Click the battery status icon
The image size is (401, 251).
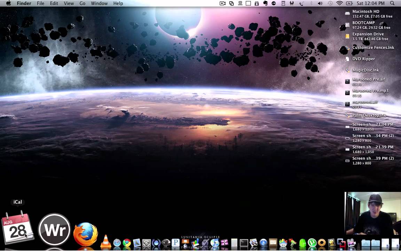tap(349, 3)
